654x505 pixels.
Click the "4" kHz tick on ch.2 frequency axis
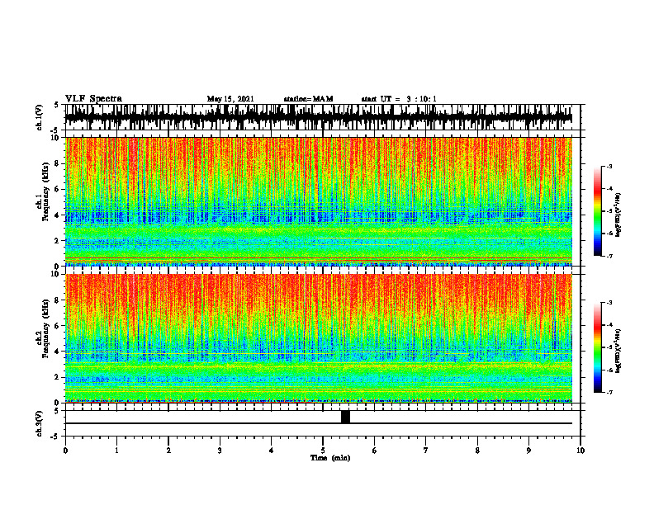[58, 352]
